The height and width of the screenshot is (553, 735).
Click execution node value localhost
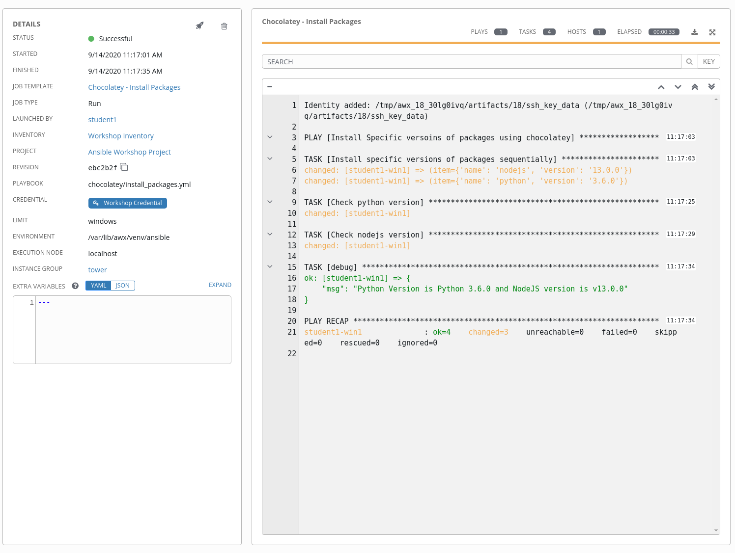[x=102, y=254]
